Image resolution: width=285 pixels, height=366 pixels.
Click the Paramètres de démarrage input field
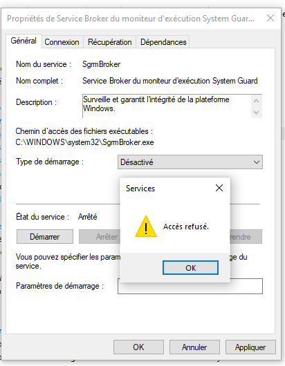[x=190, y=286]
